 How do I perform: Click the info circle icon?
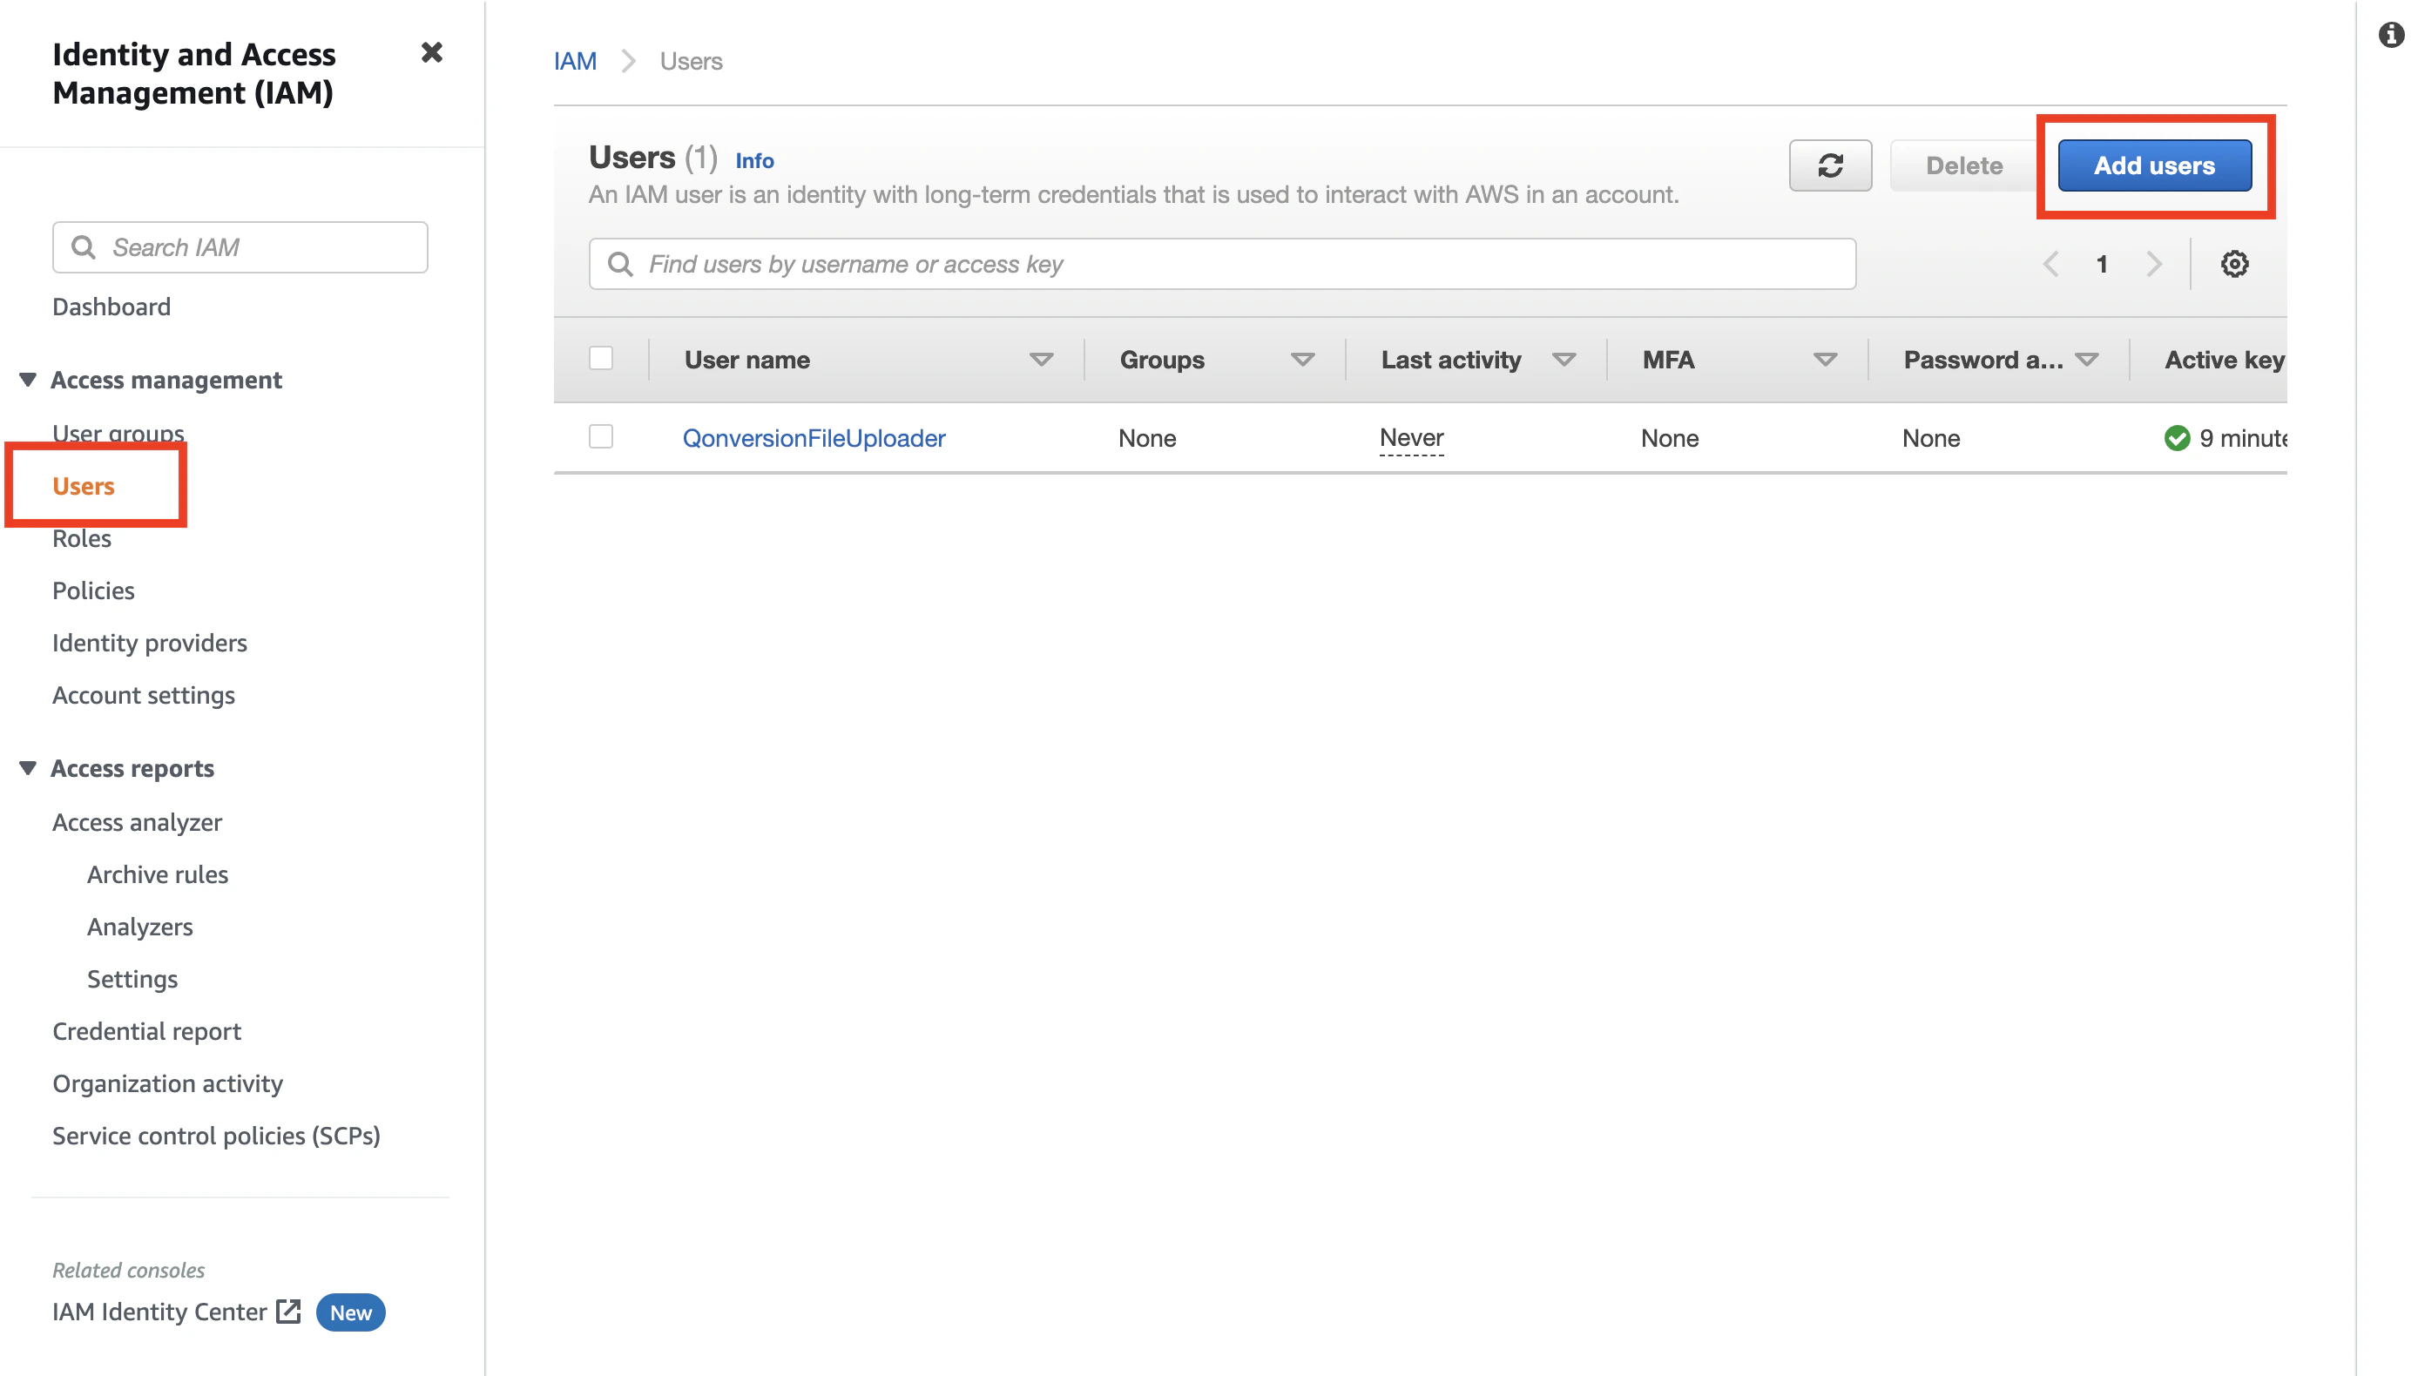[2391, 35]
